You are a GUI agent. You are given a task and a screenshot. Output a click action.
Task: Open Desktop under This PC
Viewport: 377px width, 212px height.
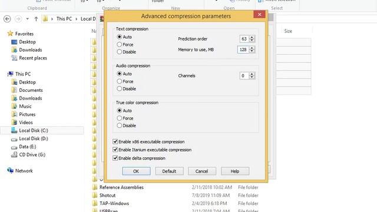27,82
